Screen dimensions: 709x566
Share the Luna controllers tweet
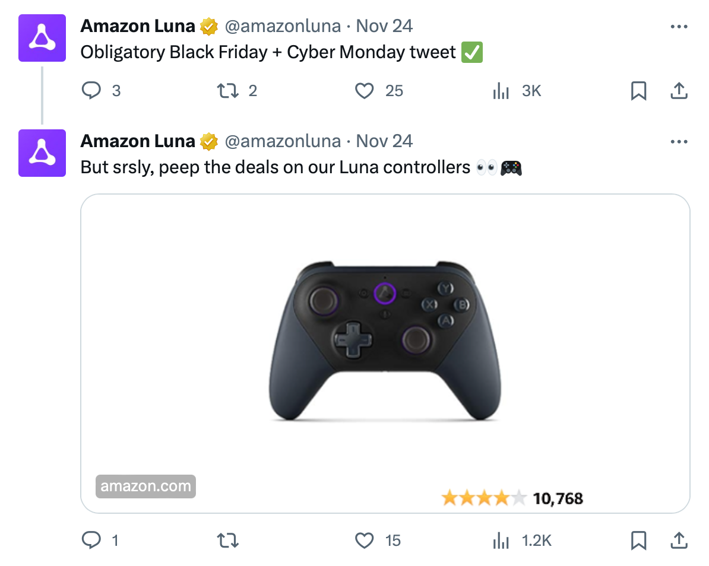click(x=679, y=540)
